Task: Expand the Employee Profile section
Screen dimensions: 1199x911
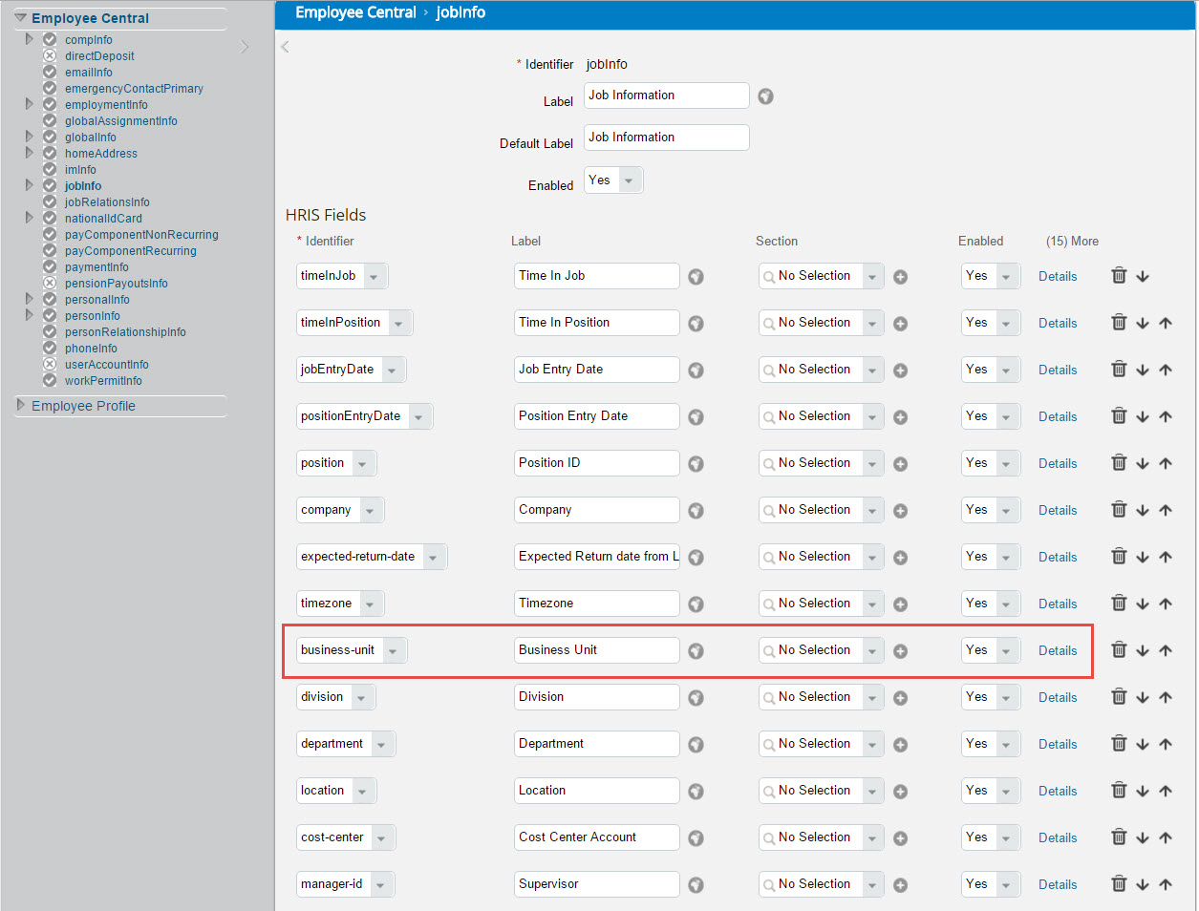Action: point(20,406)
